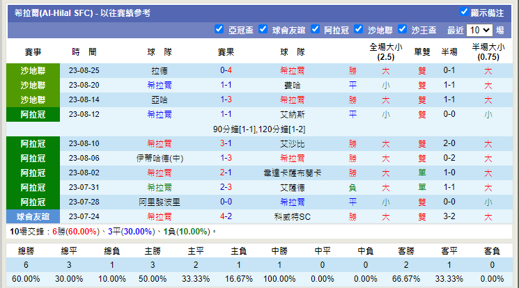Click score 1-1 of 費哈 match
Image resolution: width=519 pixels, height=288 pixels.
[226, 85]
